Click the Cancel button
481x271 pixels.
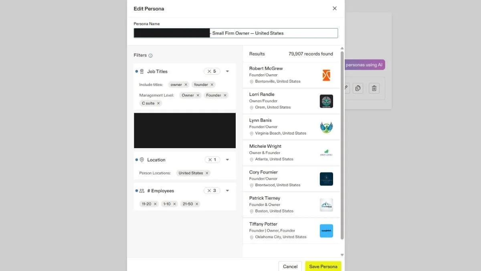(290, 266)
